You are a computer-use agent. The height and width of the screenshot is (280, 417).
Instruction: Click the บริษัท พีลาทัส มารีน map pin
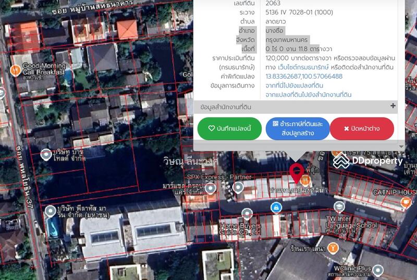[x=50, y=211]
